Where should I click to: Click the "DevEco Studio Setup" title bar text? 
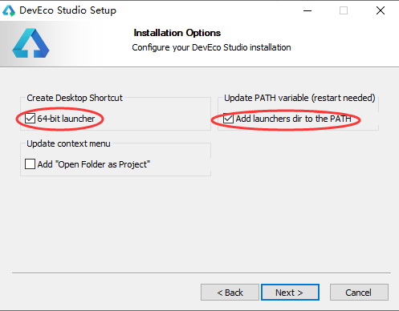(x=68, y=10)
